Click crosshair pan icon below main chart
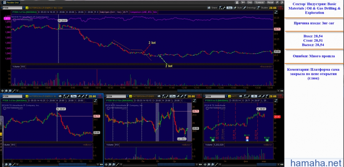 (3, 91)
